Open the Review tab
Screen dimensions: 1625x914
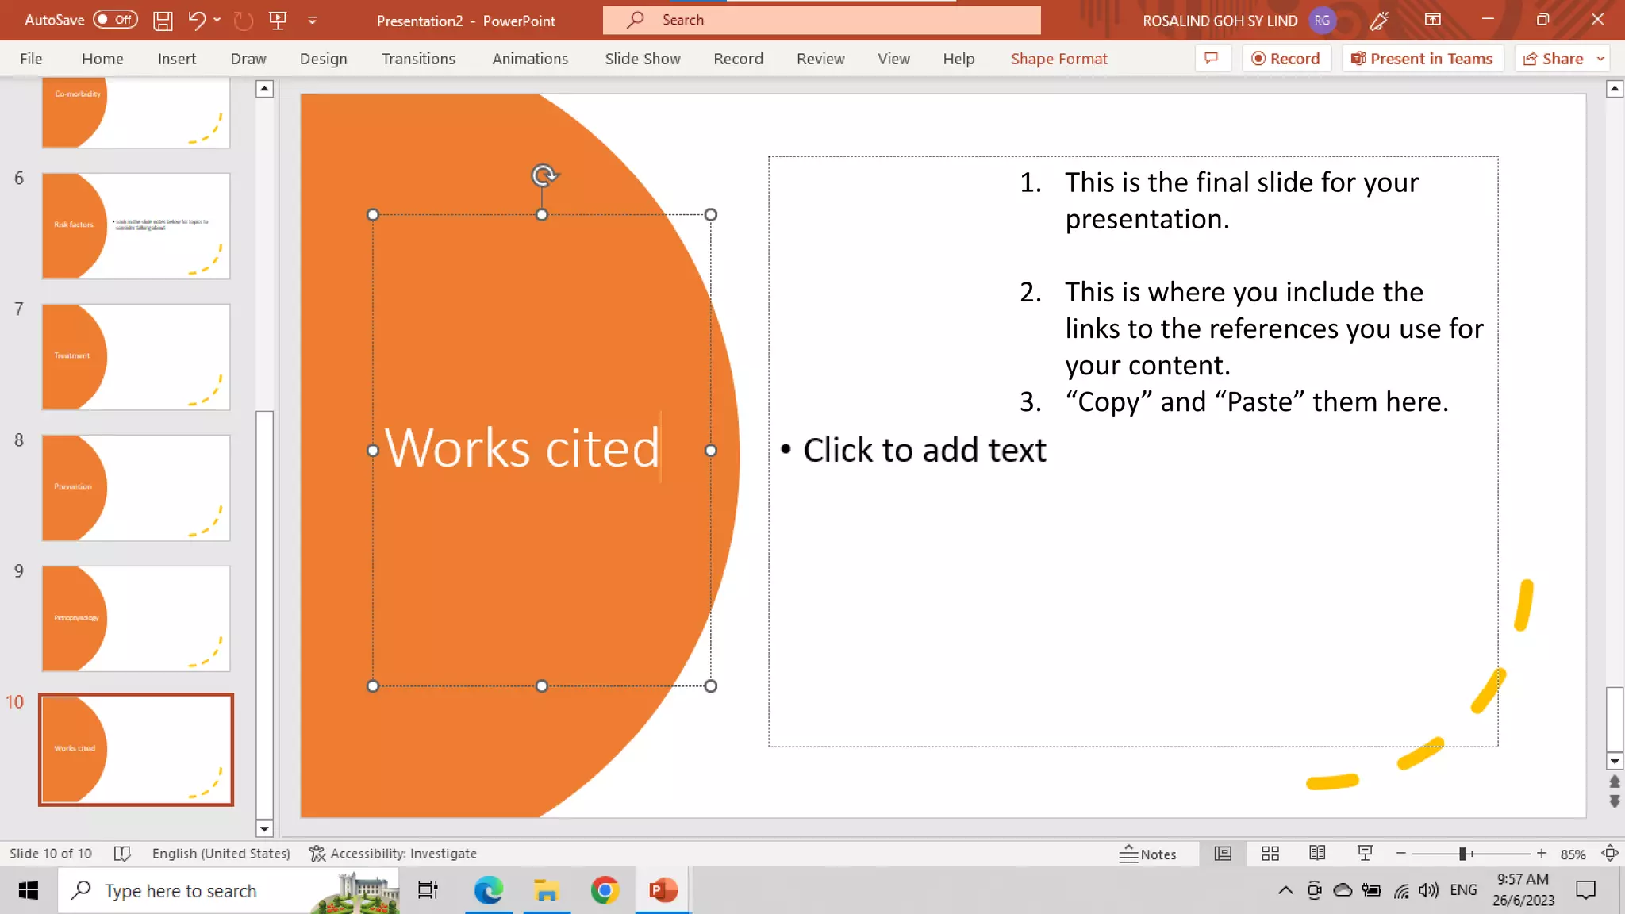pyautogui.click(x=820, y=59)
